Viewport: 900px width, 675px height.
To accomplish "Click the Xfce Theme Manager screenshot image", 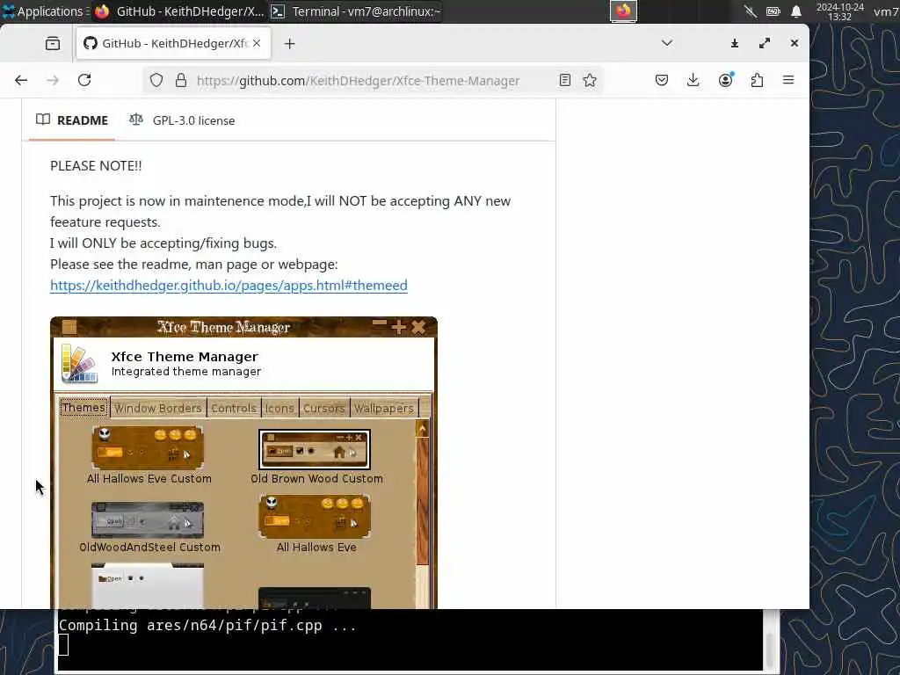I will [x=243, y=462].
